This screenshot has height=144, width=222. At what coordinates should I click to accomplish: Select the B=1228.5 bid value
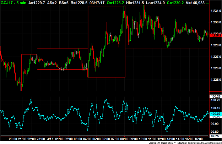coord(79,3)
